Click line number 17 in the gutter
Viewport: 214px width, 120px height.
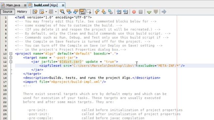pos(5,82)
